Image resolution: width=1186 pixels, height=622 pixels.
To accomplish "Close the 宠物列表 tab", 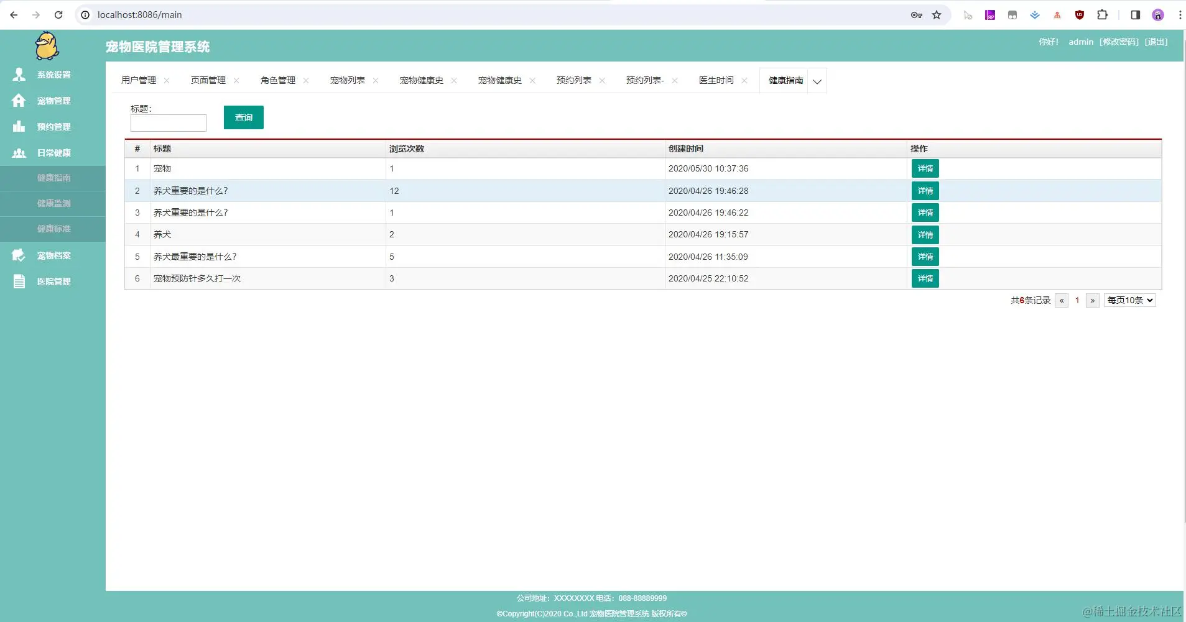I will coord(376,81).
